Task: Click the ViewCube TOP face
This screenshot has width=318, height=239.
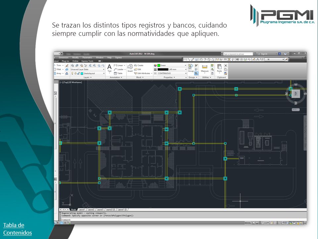Action: [295, 94]
